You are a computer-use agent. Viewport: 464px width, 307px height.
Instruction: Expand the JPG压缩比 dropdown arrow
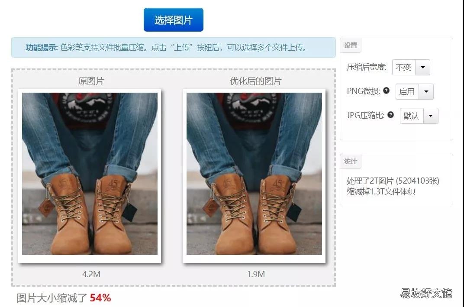tap(431, 116)
